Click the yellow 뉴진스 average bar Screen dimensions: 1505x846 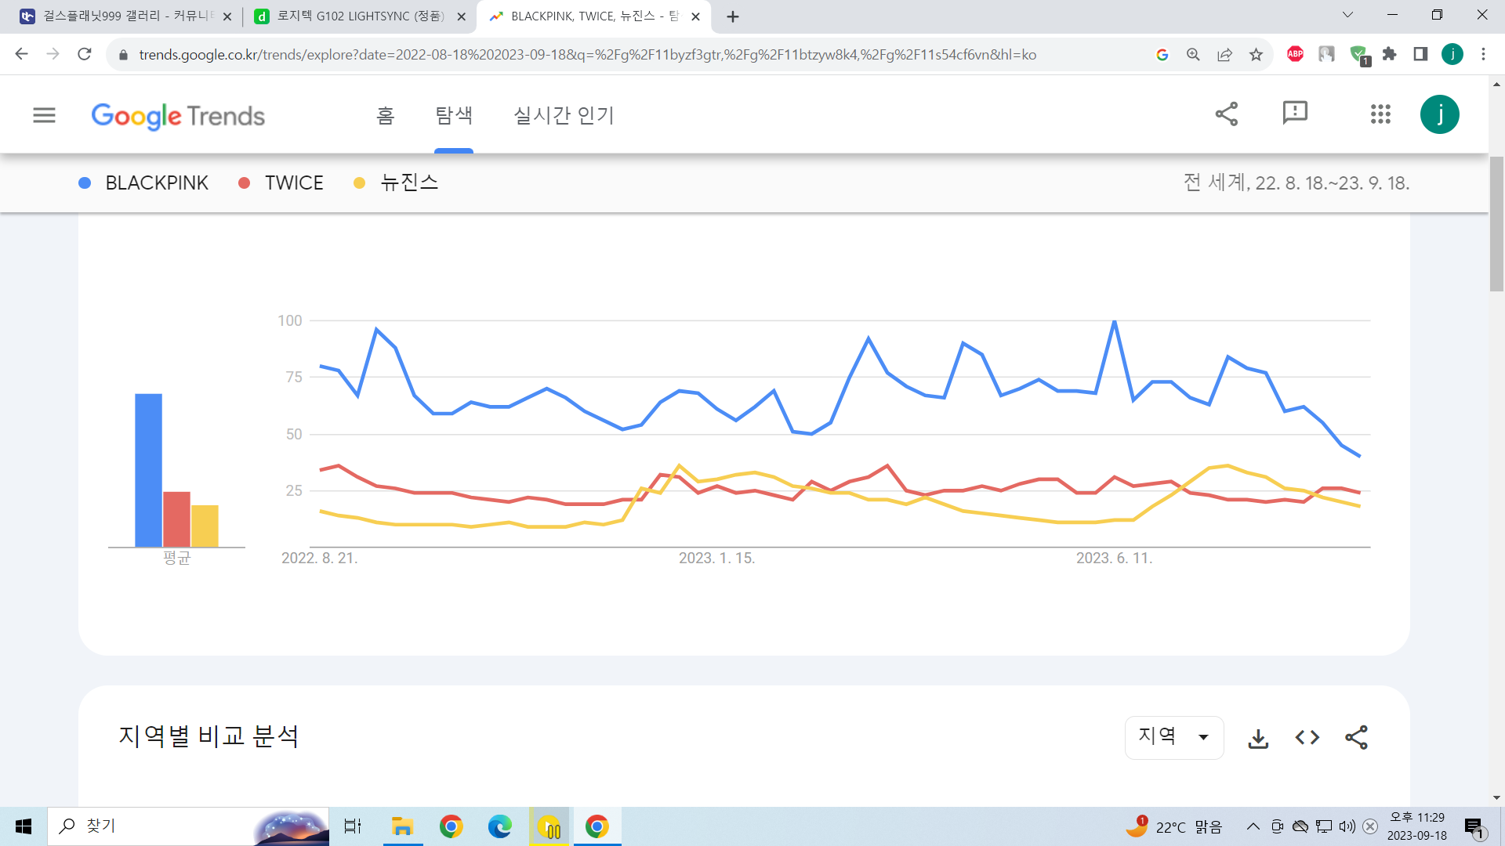click(205, 526)
